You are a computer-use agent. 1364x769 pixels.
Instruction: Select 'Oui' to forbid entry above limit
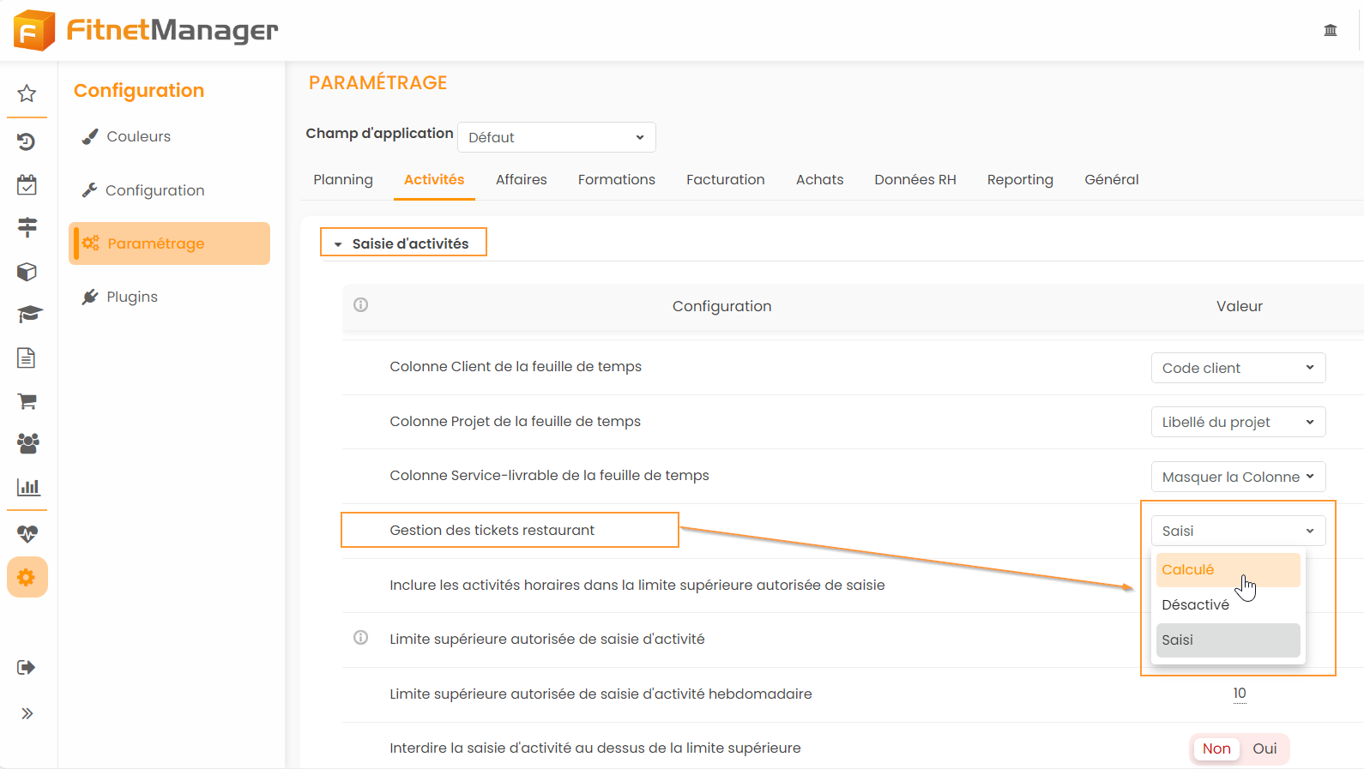point(1264,748)
